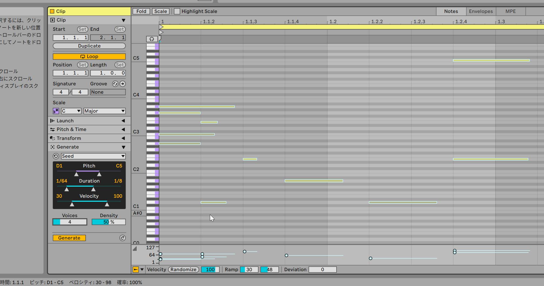544x286 pixels.
Task: Click ruler marker 1.2
Action: (333, 22)
